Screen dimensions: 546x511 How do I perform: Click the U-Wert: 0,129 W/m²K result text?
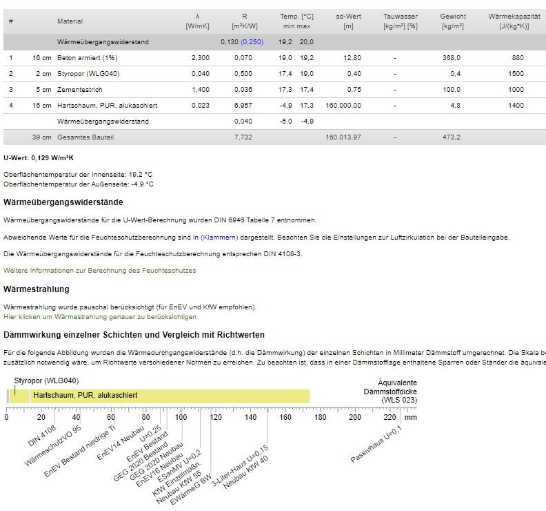[x=38, y=157]
